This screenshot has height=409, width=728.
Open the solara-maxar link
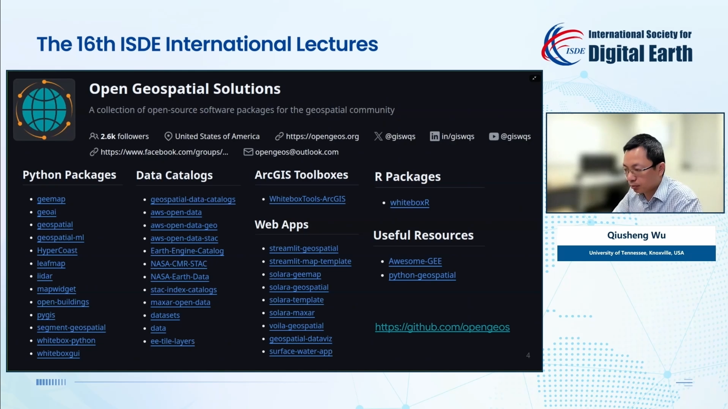click(292, 313)
